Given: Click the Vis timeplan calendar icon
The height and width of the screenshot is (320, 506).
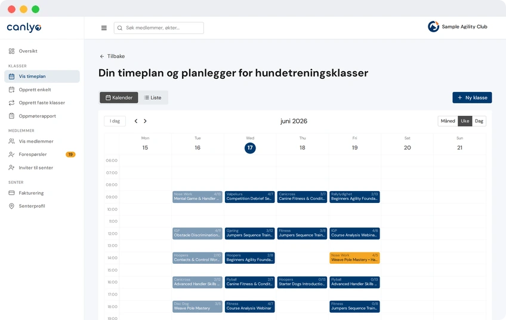Looking at the screenshot, I should coord(11,76).
